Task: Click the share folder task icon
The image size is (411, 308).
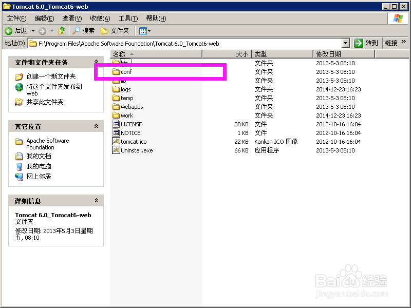Action: (x=19, y=102)
